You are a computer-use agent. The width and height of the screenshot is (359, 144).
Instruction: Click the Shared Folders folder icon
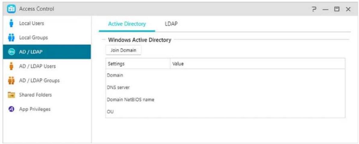pyautogui.click(x=11, y=95)
